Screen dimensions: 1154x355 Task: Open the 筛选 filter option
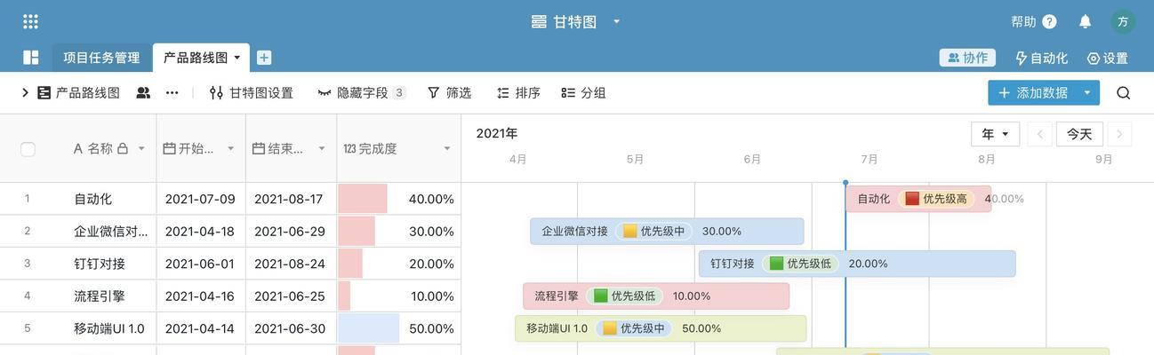[x=449, y=92]
